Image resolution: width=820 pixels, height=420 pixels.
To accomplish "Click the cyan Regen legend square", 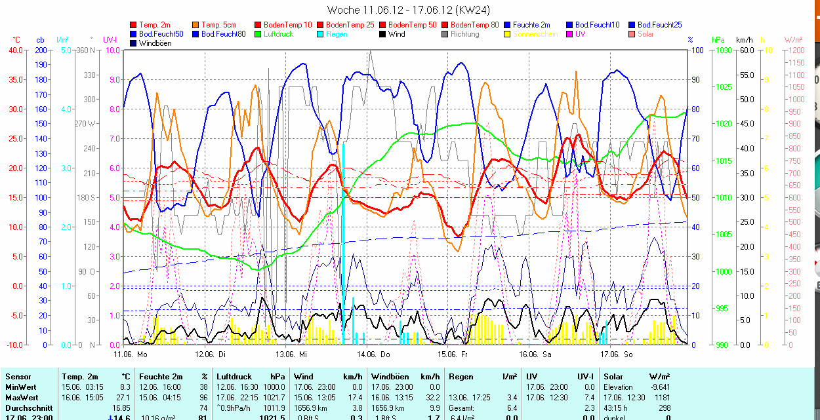I will (321, 34).
